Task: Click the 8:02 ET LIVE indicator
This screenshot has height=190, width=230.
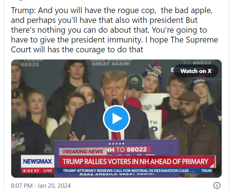Action: pos(37,171)
